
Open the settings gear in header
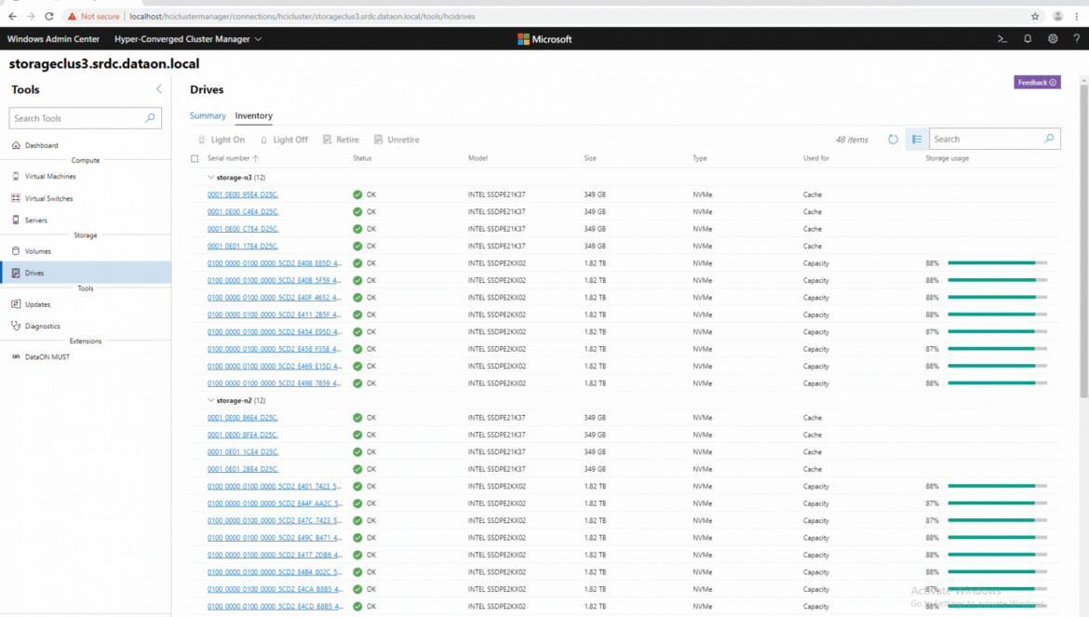coord(1052,39)
